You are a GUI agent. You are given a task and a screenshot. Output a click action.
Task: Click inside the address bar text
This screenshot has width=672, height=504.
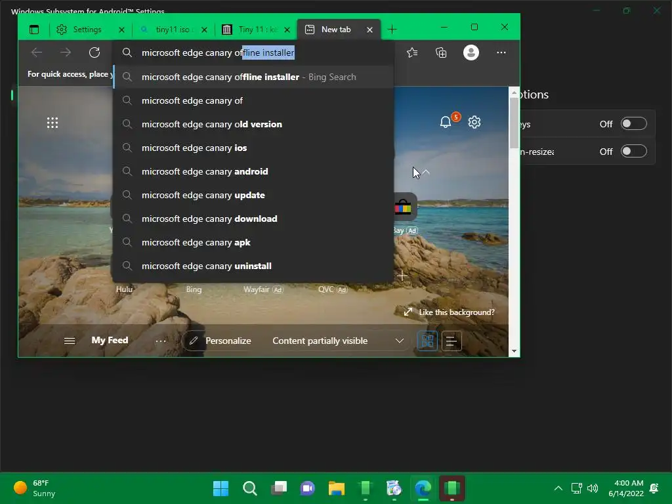click(218, 52)
